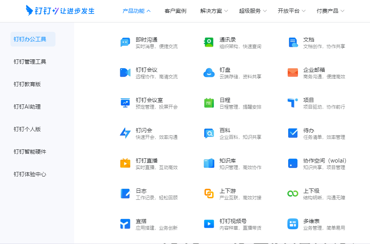Click the 多维表 title link
Image resolution: width=370 pixels, height=244 pixels.
coord(311,221)
